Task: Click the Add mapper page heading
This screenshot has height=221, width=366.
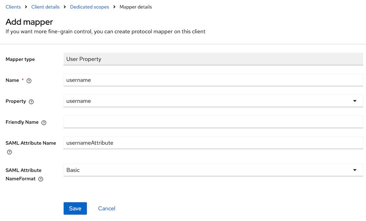Action: click(29, 22)
